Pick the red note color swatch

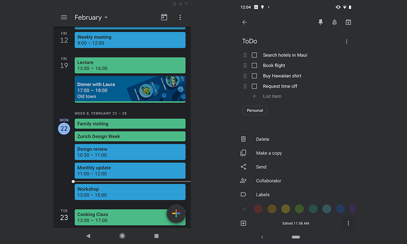pyautogui.click(x=258, y=209)
